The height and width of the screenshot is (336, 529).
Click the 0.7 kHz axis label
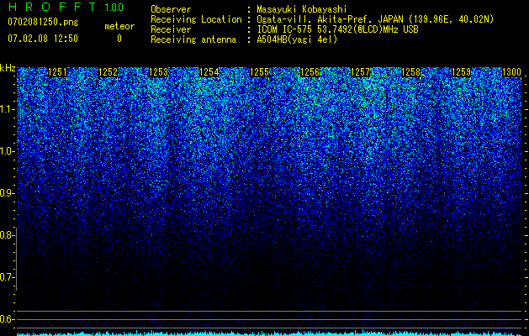[6, 277]
